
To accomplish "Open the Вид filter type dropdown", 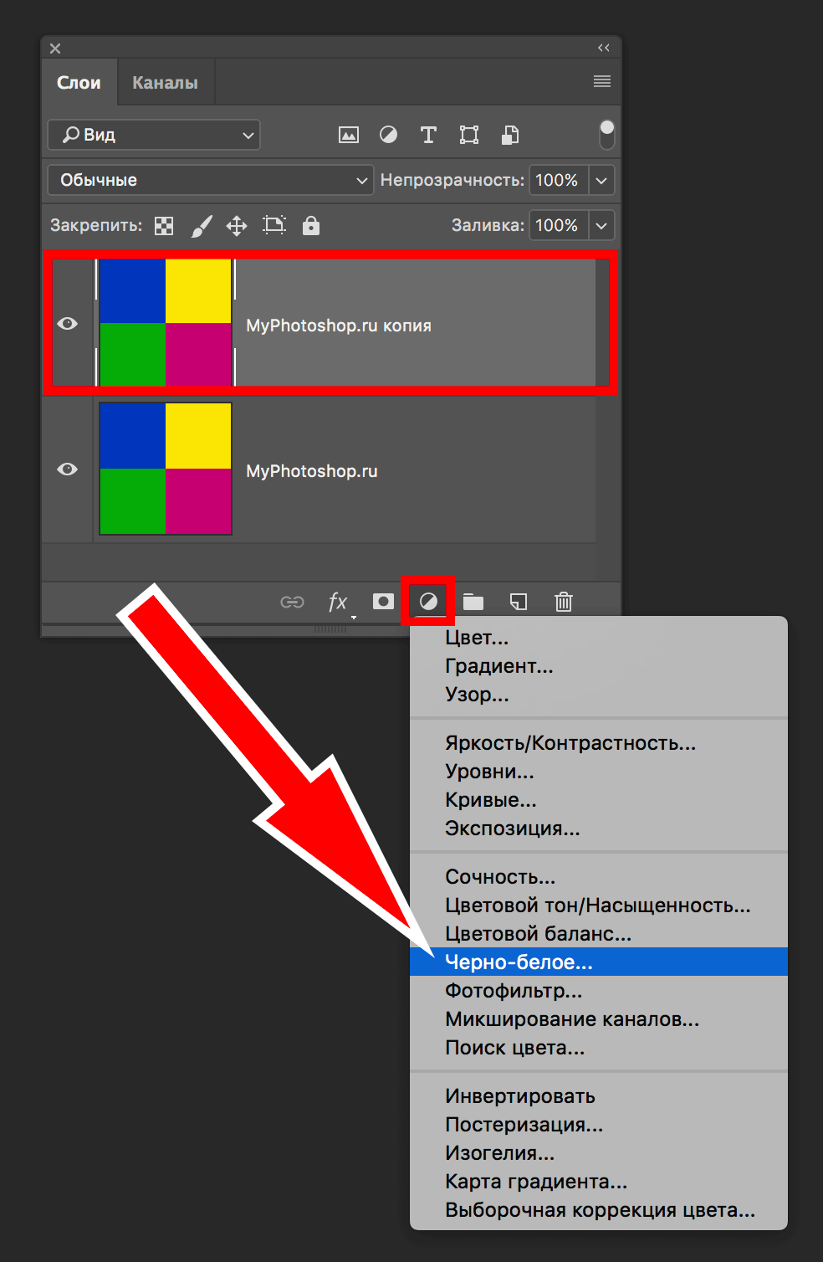I will coord(154,135).
